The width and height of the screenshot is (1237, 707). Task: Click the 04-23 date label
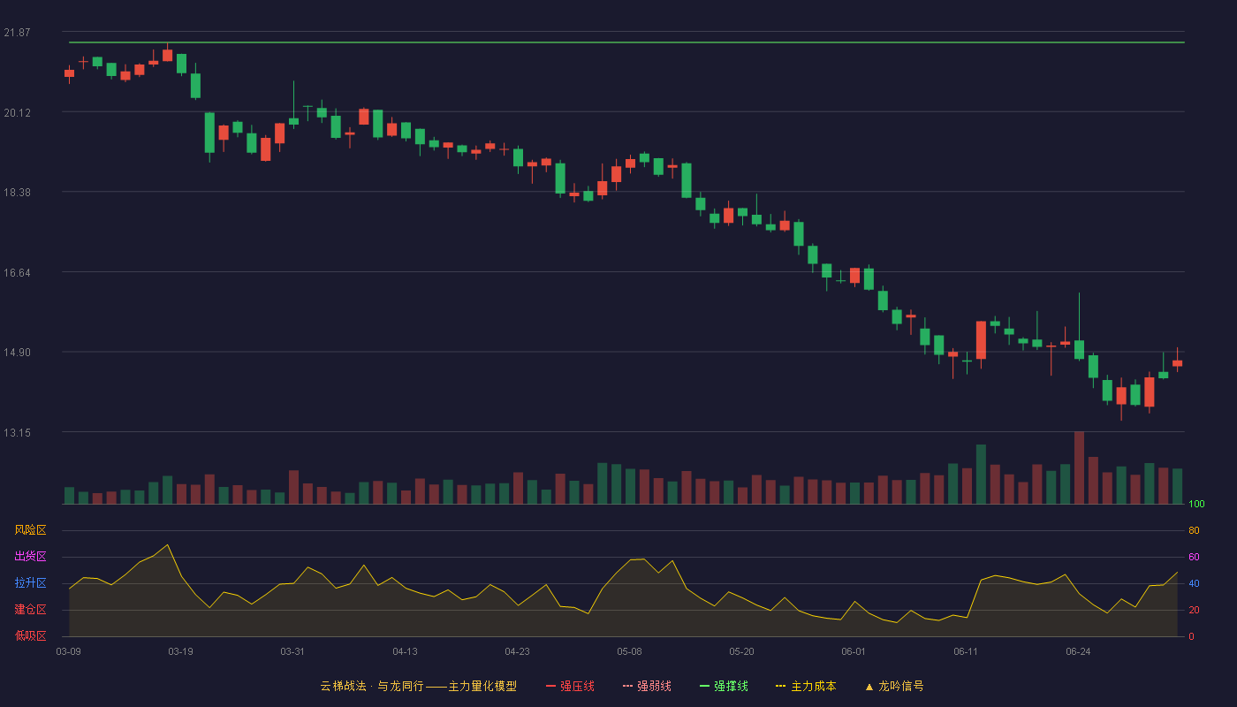coord(518,651)
